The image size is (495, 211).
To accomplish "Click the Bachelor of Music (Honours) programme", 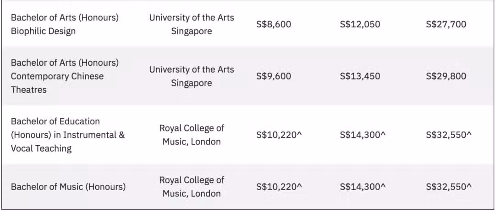I will [68, 187].
